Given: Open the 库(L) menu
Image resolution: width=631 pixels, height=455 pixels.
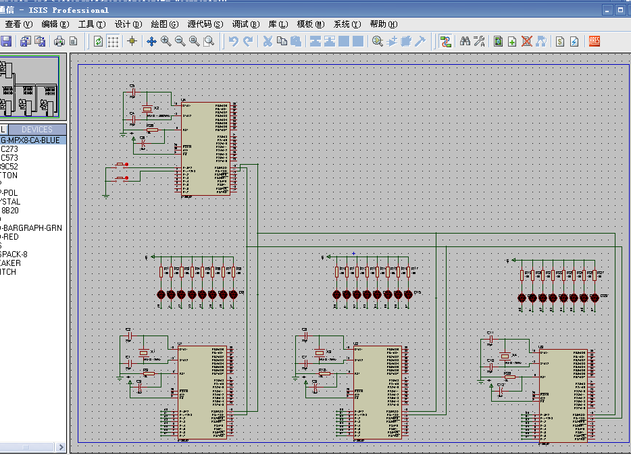Looking at the screenshot, I should click(278, 24).
